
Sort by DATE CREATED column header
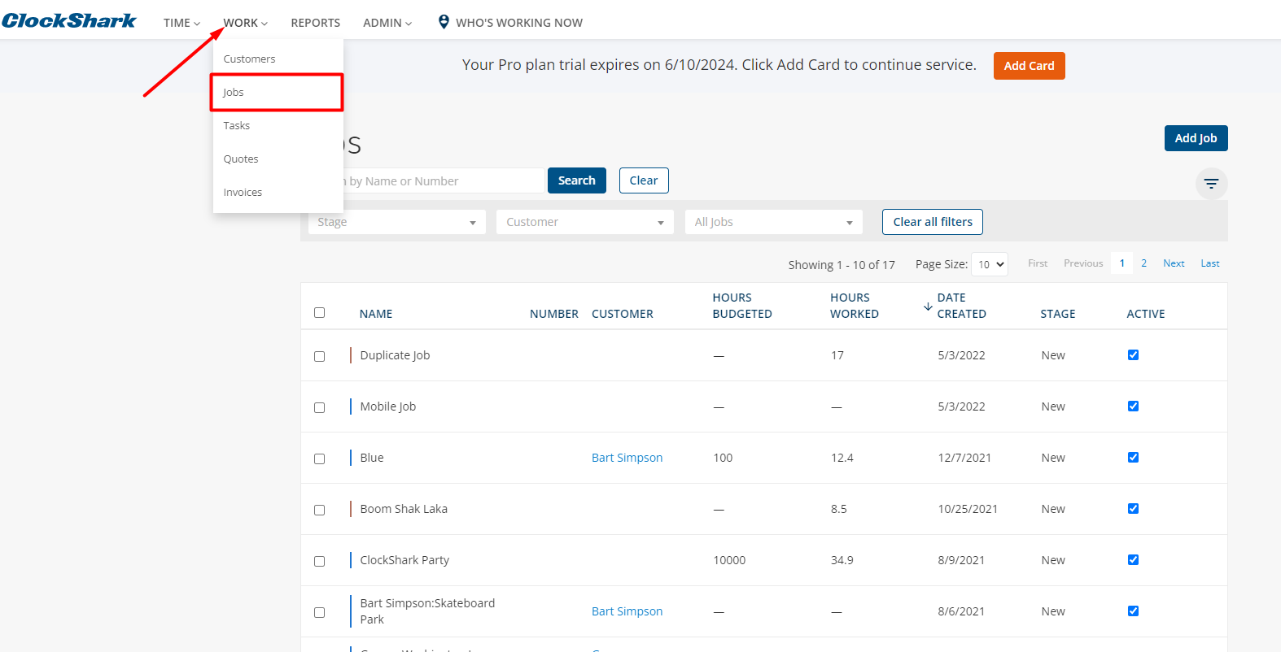click(962, 306)
